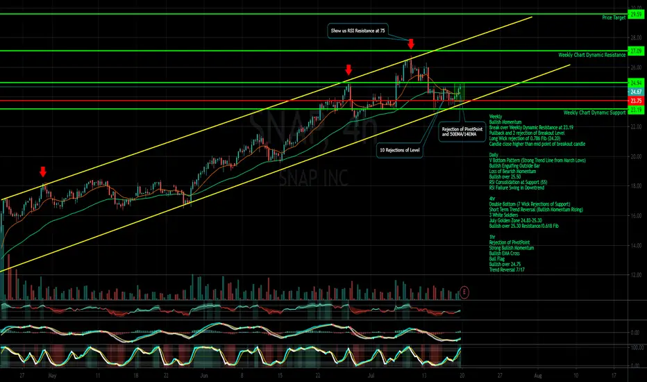Select the red 23.75 price label
Screen dimensions: 647x382
click(x=636, y=101)
